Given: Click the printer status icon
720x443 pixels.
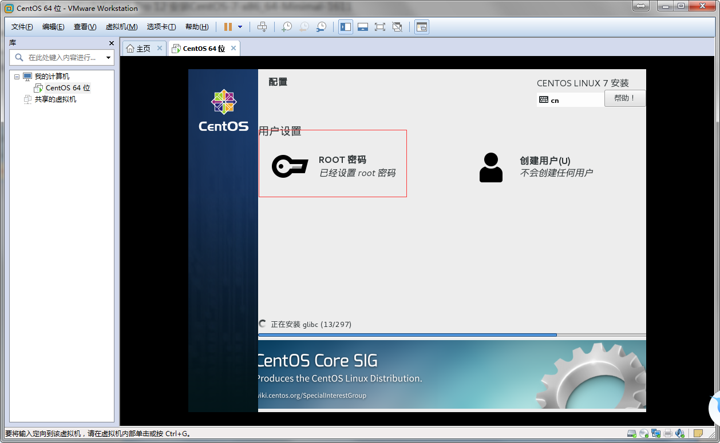Looking at the screenshot, I should pos(668,434).
